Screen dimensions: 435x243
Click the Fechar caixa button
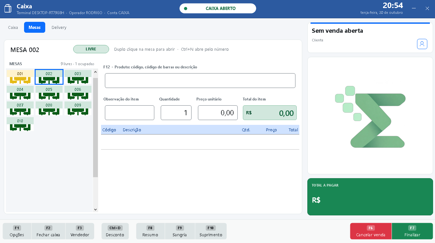tap(48, 231)
